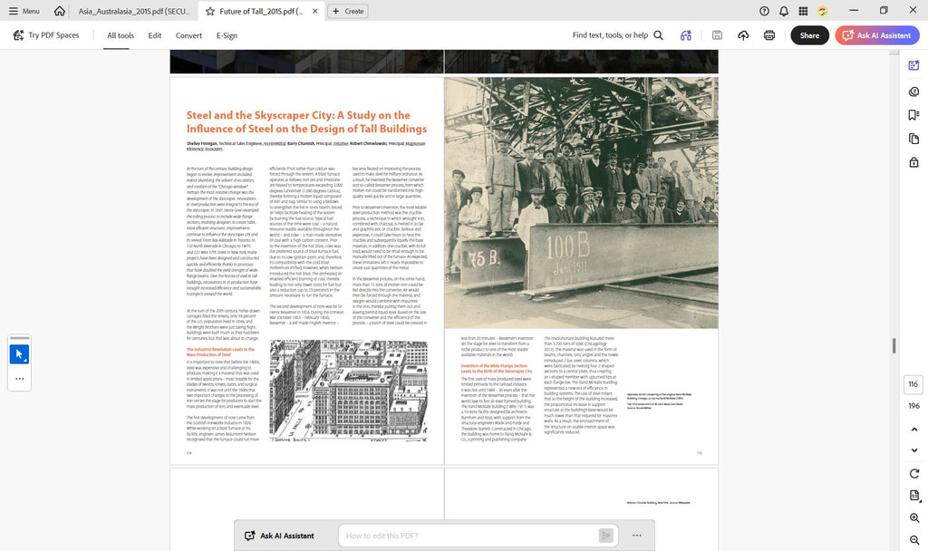Viewport: 928px width, 551px height.
Task: Open the search magnifier icon
Action: tap(658, 35)
